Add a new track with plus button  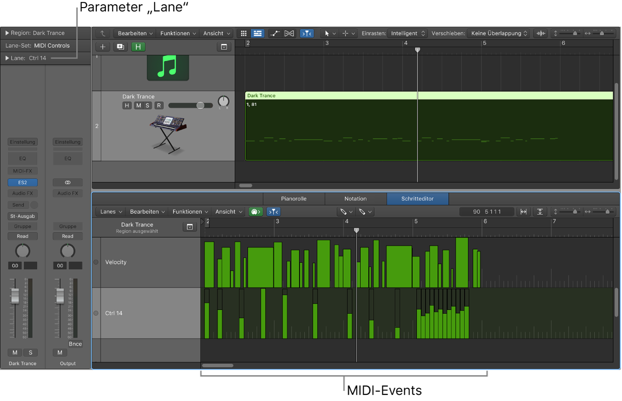point(103,47)
